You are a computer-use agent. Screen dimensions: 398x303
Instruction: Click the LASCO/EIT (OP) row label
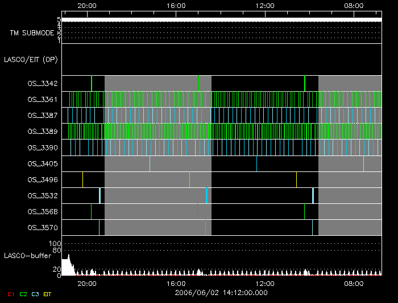point(31,60)
